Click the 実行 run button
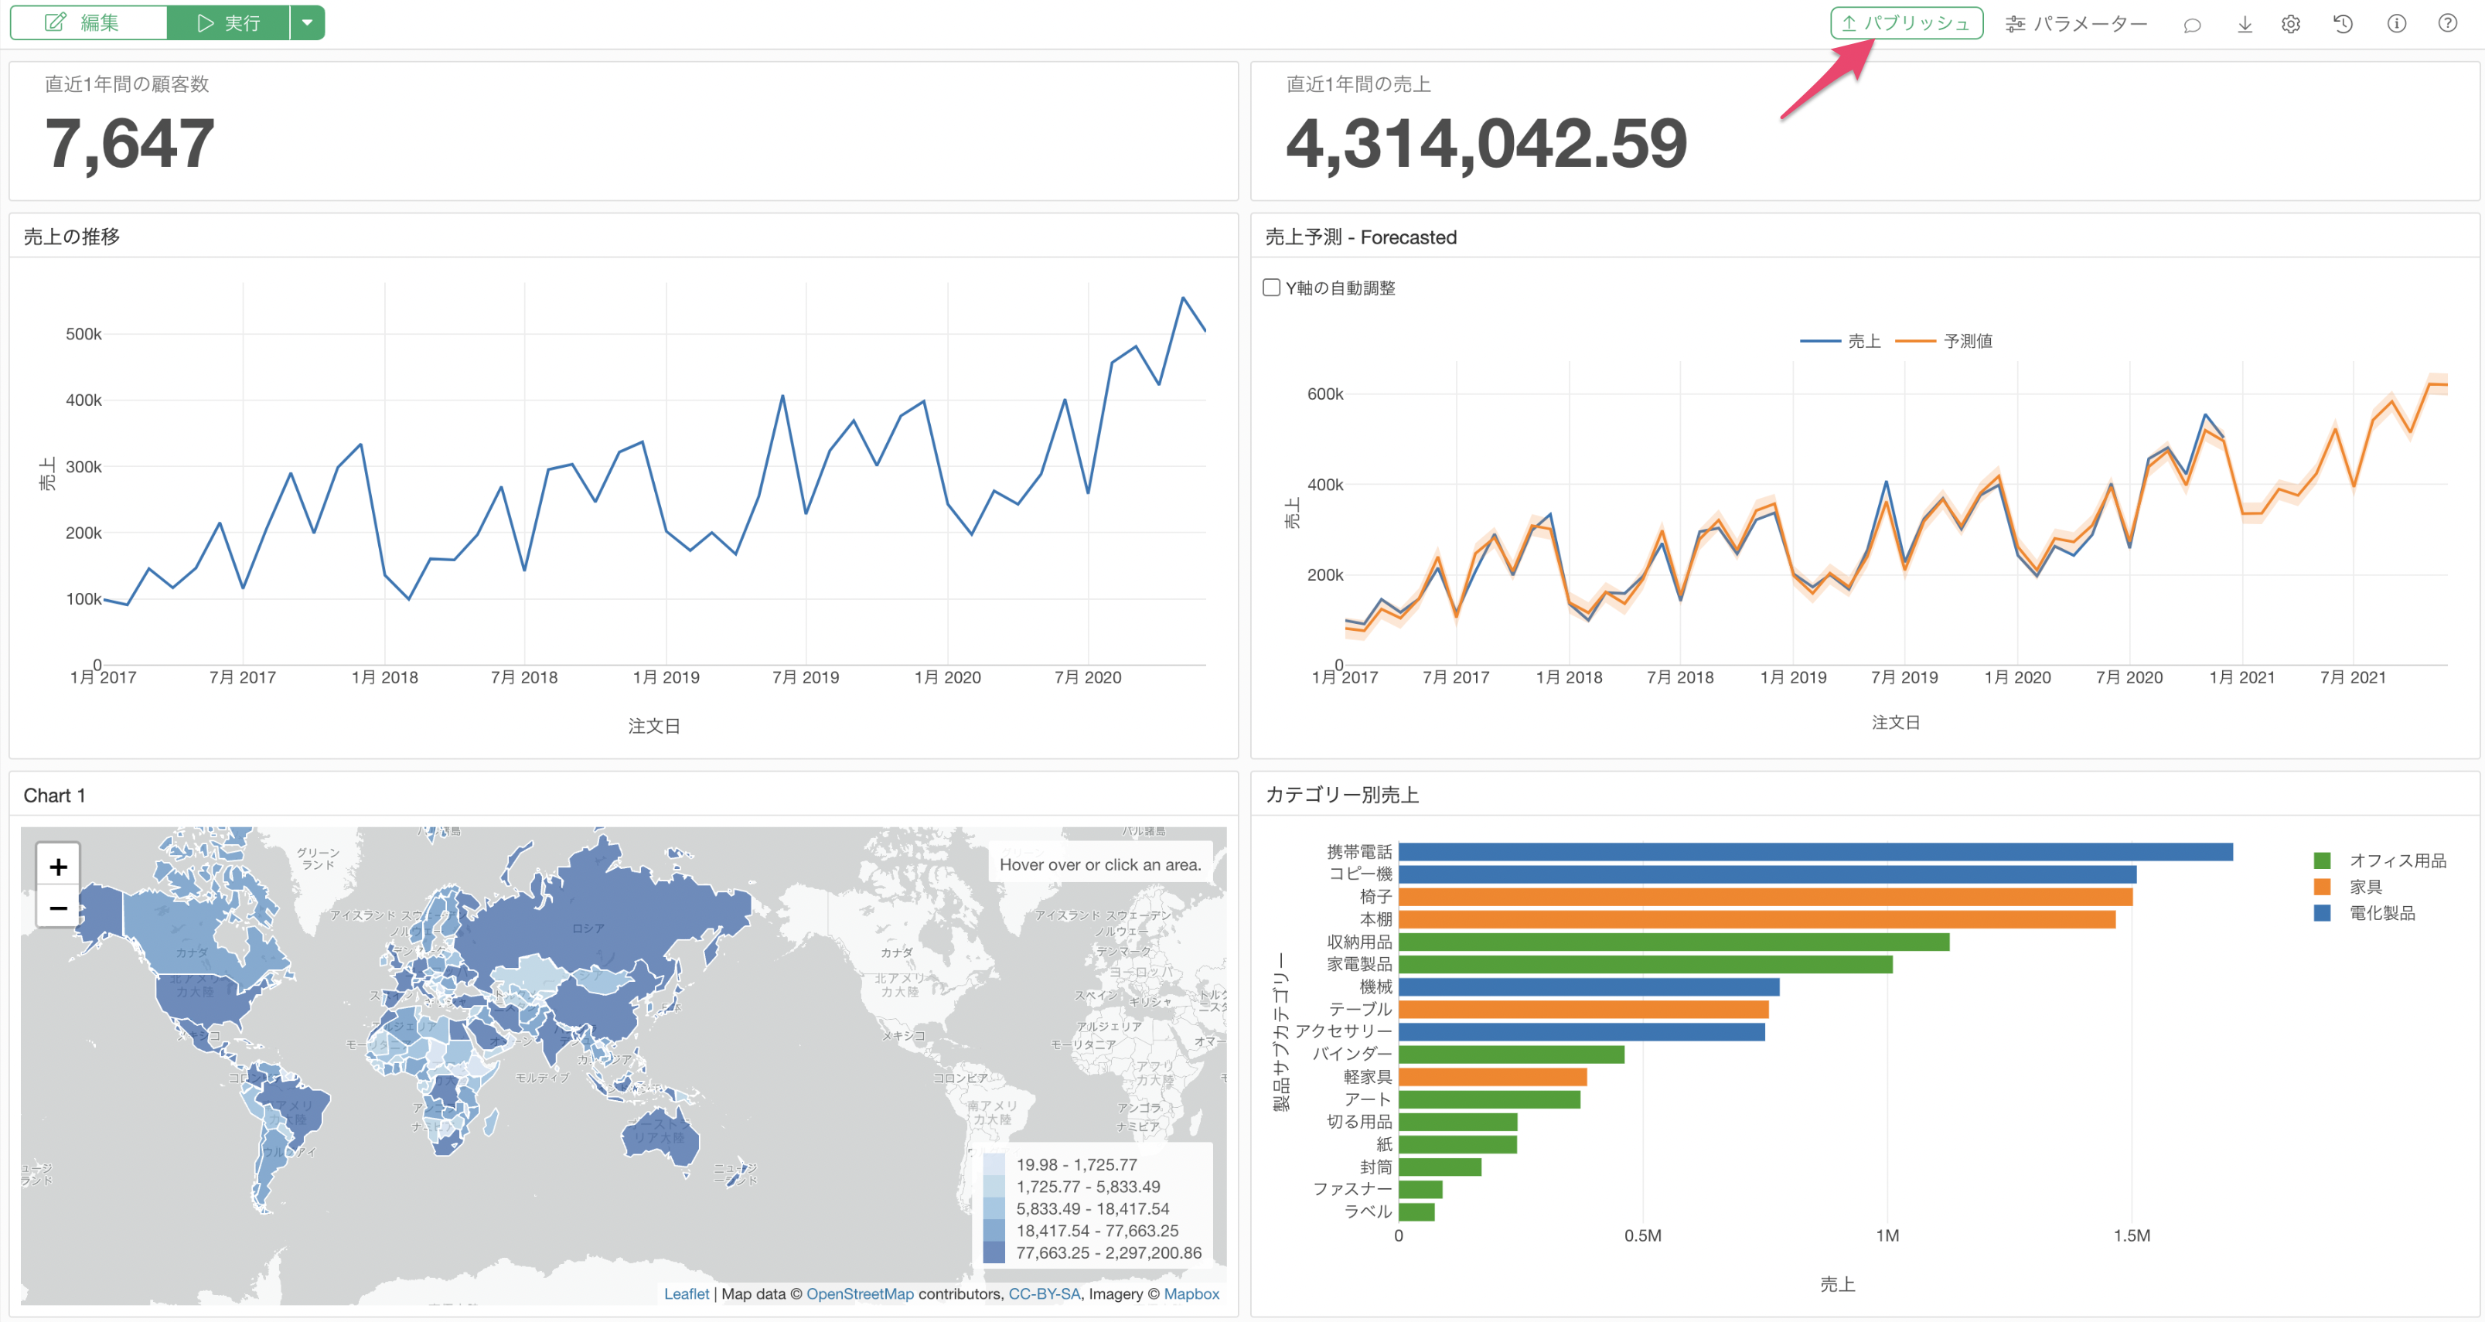 coord(229,23)
